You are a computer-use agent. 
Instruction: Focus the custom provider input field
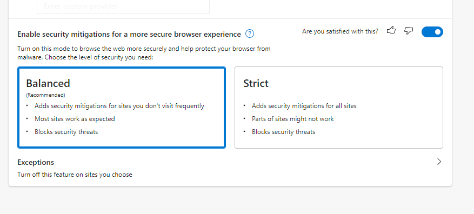click(x=123, y=6)
